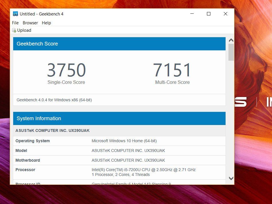Click the Model row label
Viewport: 272px width, 204px height.
click(x=21, y=150)
